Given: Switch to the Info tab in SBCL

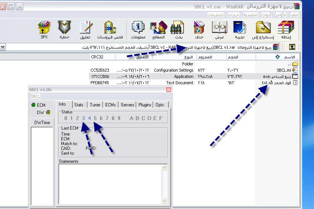Looking at the screenshot, I should point(64,104).
